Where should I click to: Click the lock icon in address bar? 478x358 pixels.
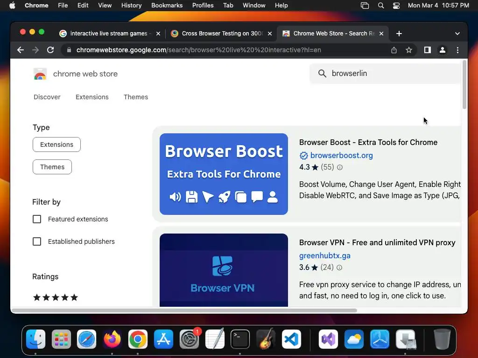[x=69, y=50]
